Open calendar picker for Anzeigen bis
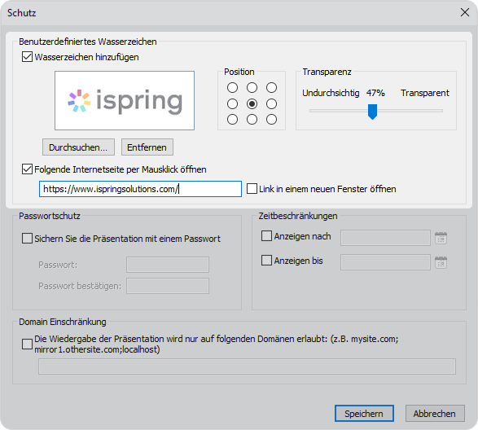Viewport: 478px width, 430px height. 441,262
